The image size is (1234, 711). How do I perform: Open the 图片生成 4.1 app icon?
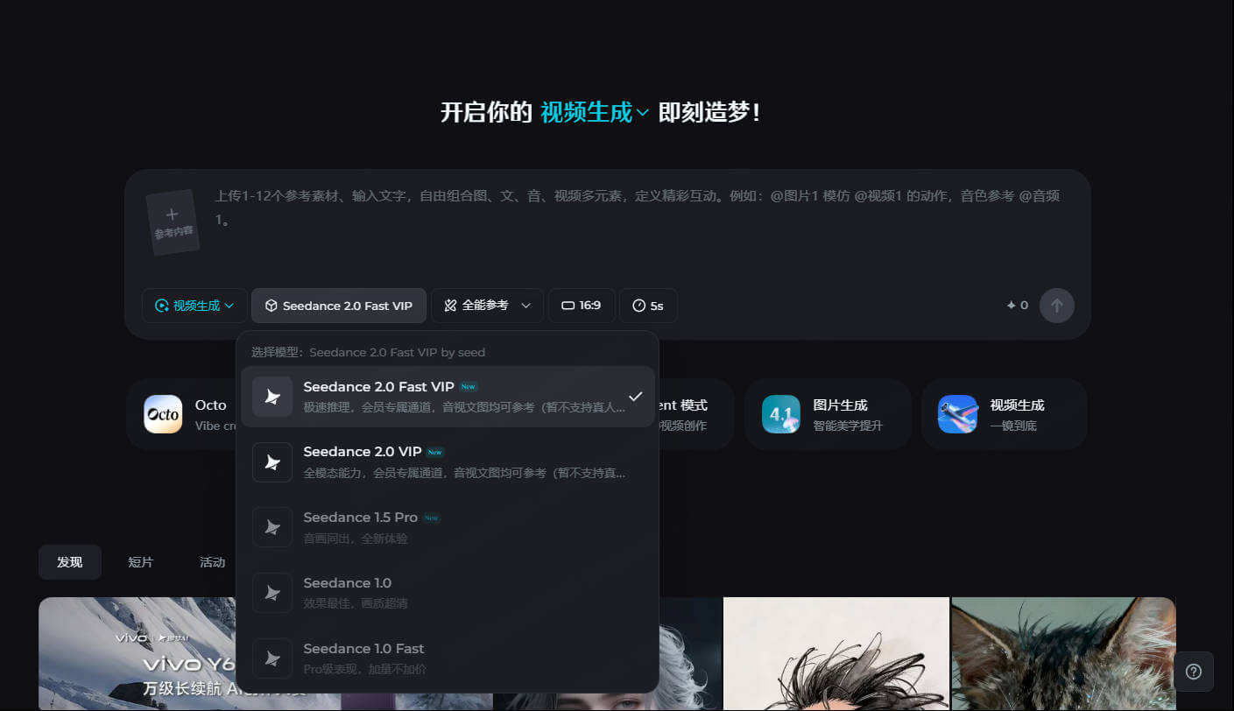[781, 414]
